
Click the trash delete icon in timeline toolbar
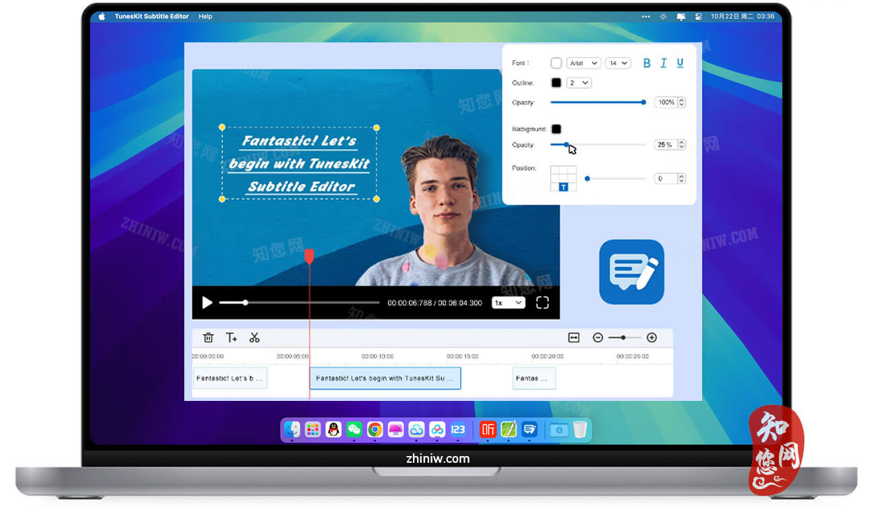coord(208,338)
